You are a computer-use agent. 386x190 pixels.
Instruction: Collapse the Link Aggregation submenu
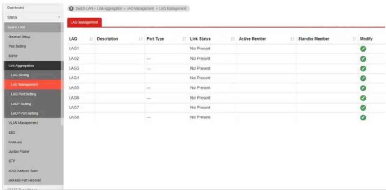[34, 66]
